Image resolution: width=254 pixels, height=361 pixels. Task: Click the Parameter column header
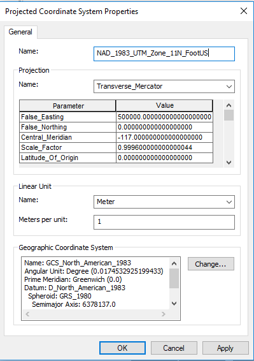[67, 106]
